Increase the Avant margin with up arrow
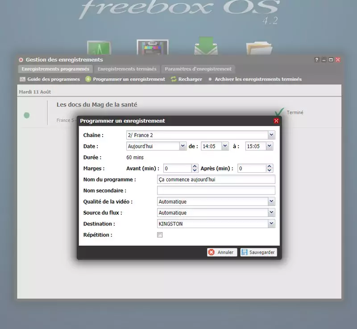The width and height of the screenshot is (357, 329). pyautogui.click(x=195, y=167)
